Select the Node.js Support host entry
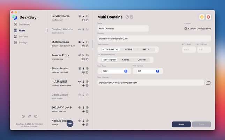 [70, 122]
